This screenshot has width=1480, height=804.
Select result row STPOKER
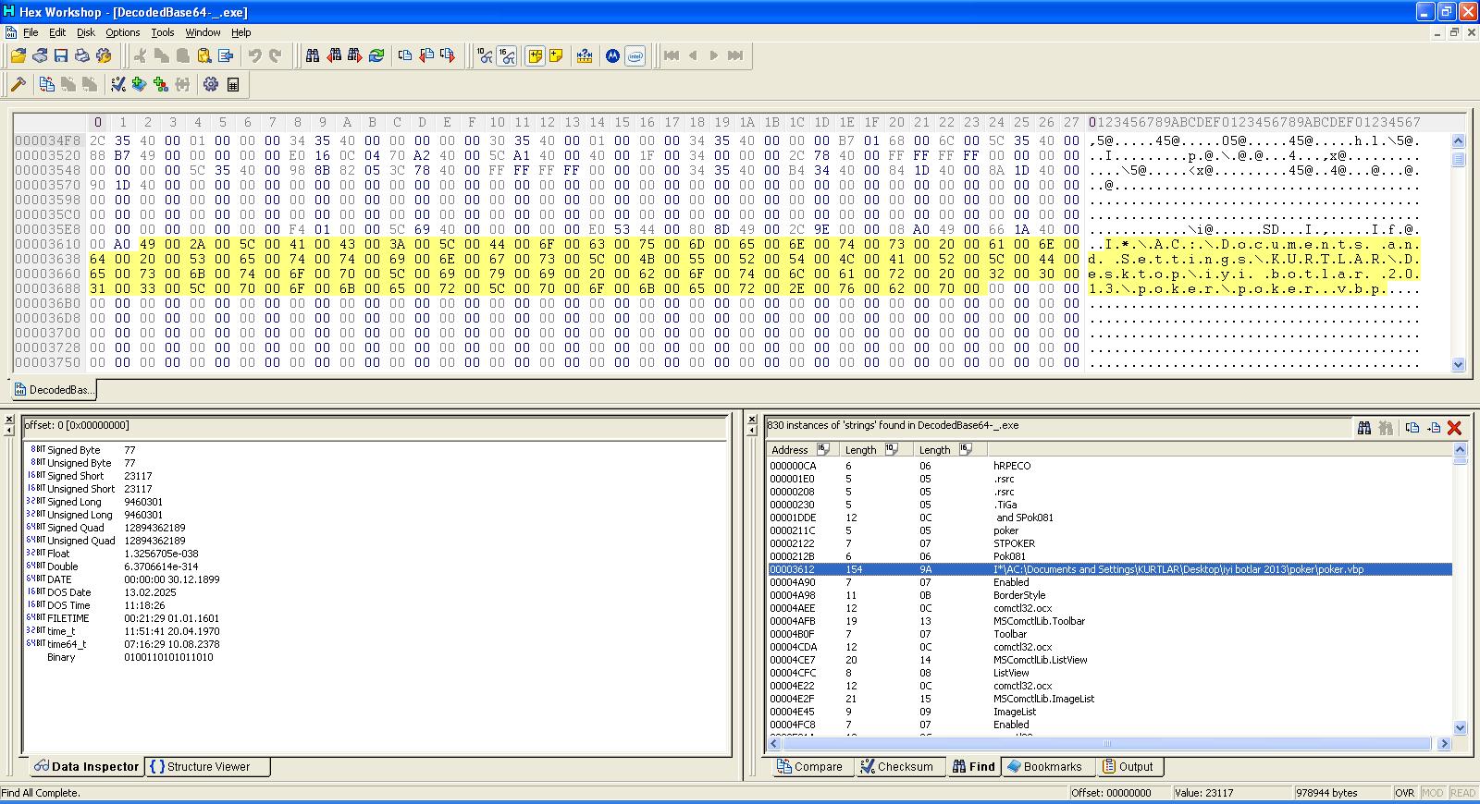point(1110,543)
